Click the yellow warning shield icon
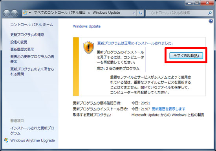The image size is (216, 151). coord(89,47)
